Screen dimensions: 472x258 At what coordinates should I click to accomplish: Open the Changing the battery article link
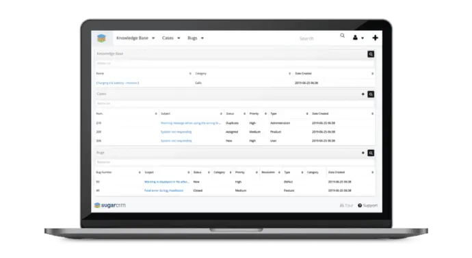pyautogui.click(x=118, y=83)
